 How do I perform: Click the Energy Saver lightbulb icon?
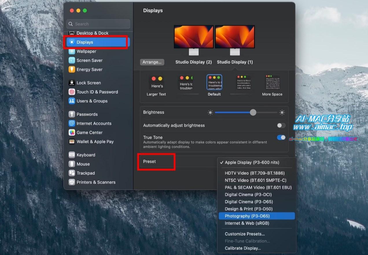coord(72,70)
